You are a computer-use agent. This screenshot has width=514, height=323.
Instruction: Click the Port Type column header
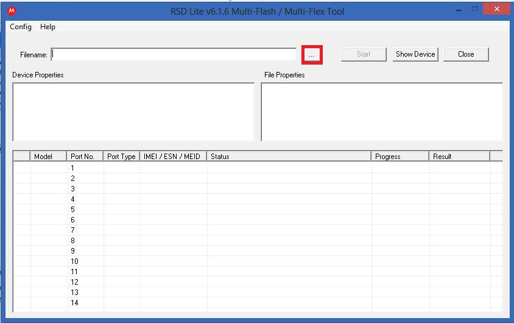[x=122, y=157]
